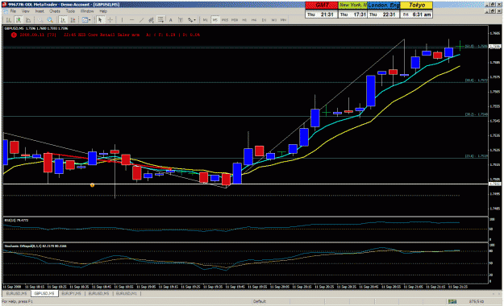Viewport: 504px width, 306px height.
Task: Open the File menu
Action: (x=13, y=11)
